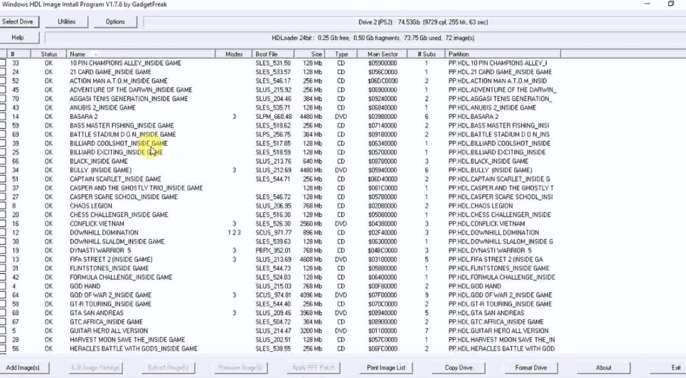Click partition PP.HDL.GOD HAND cell
This screenshot has height=378, width=686.
point(476,286)
